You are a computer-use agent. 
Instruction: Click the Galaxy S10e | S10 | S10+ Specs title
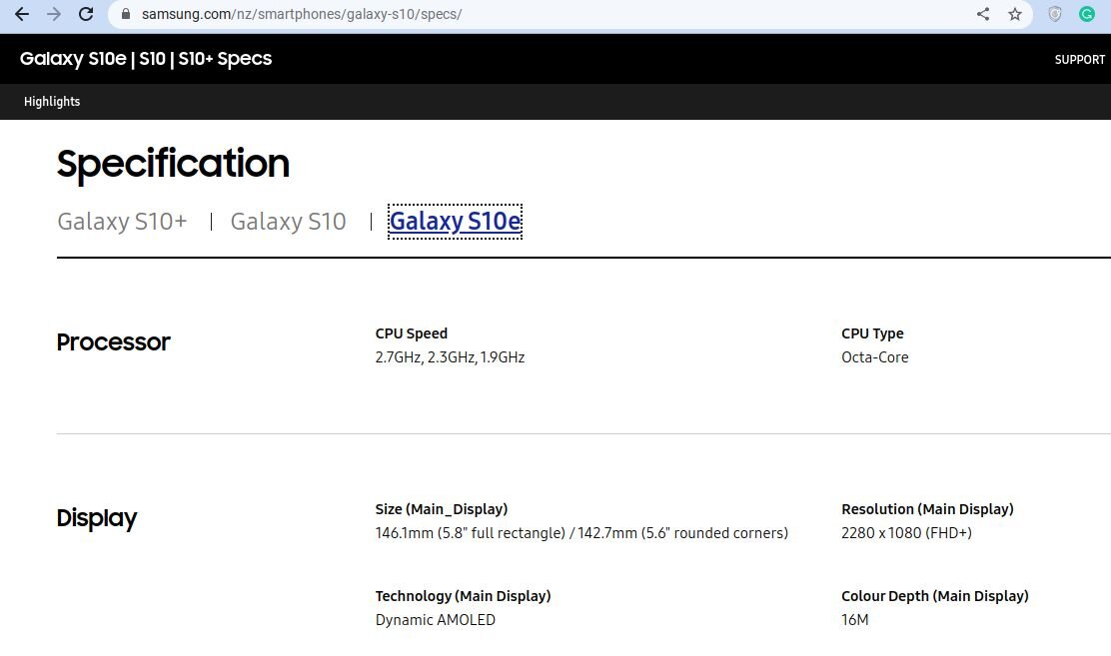point(145,59)
